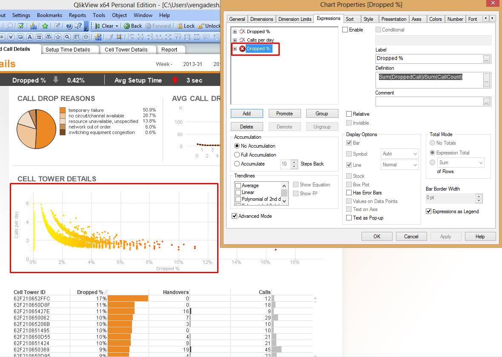The image size is (502, 357).
Task: Uncheck Advanced Mode
Action: point(234,216)
